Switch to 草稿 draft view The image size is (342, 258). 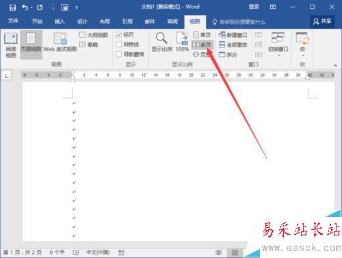89,44
